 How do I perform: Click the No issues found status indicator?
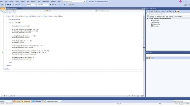click(9, 96)
